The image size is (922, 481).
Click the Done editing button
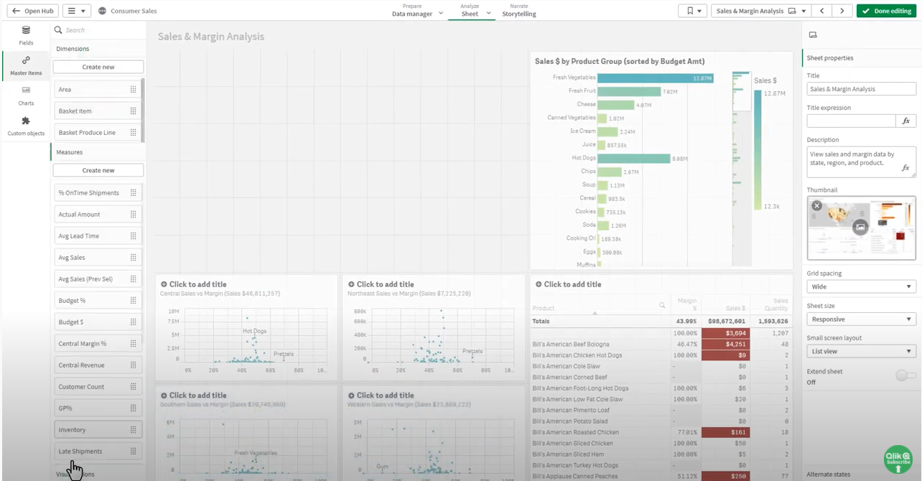tap(885, 11)
